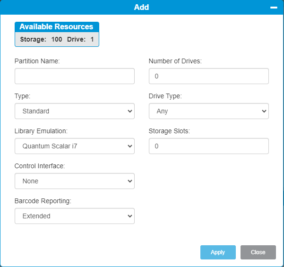
Task: Click the minimize icon in the Add title bar
Action: coord(273,8)
